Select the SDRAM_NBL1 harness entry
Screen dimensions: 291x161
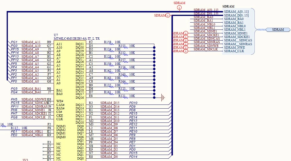coord(235,30)
